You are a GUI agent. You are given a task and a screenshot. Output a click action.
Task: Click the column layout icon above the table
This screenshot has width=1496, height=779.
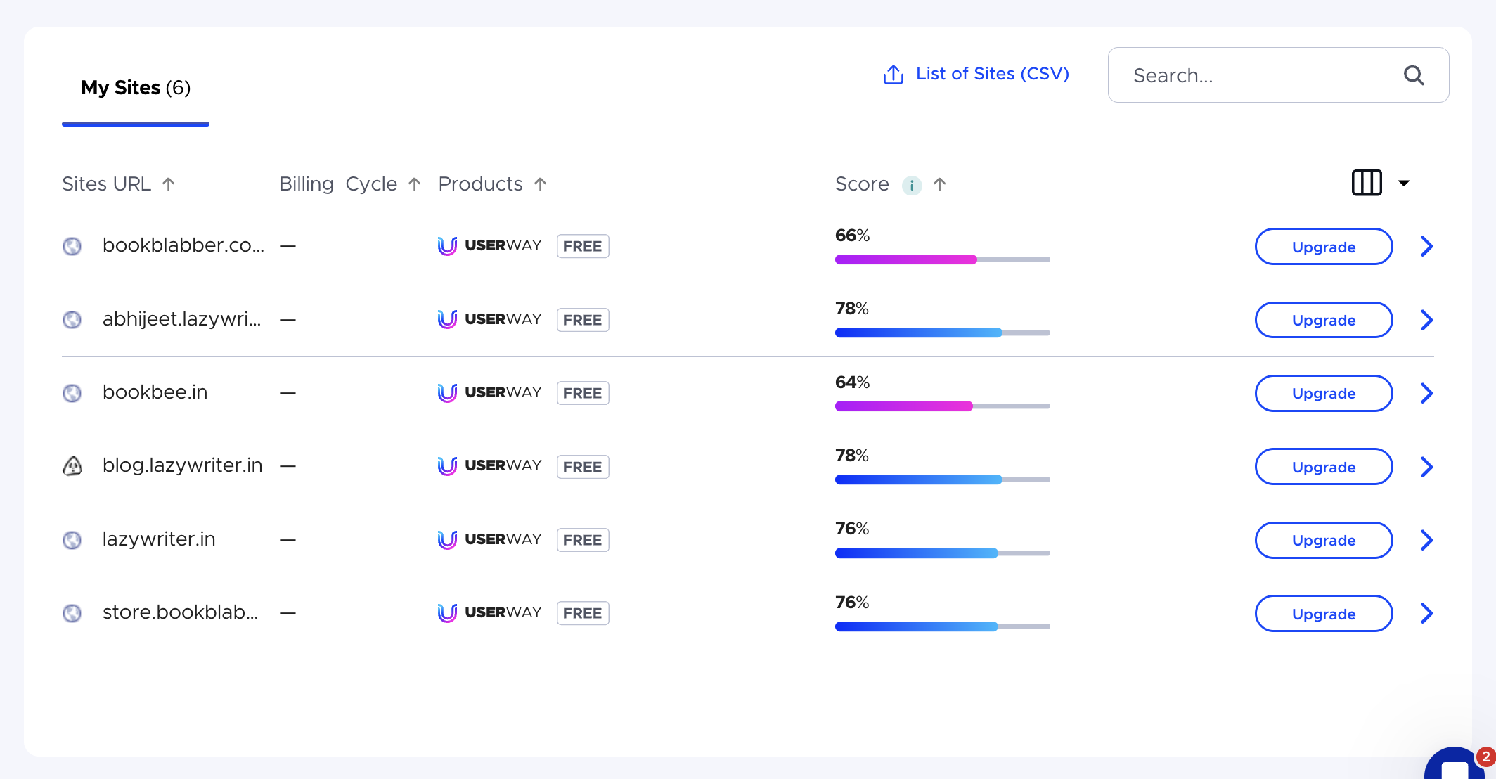coord(1366,183)
